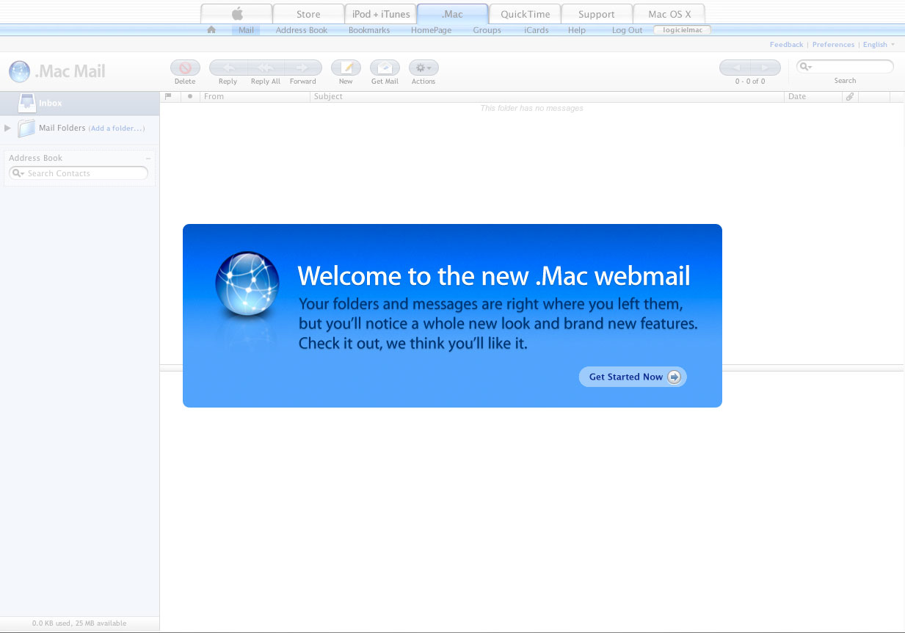Sort by flag column header
The image size is (905, 633).
tap(168, 96)
